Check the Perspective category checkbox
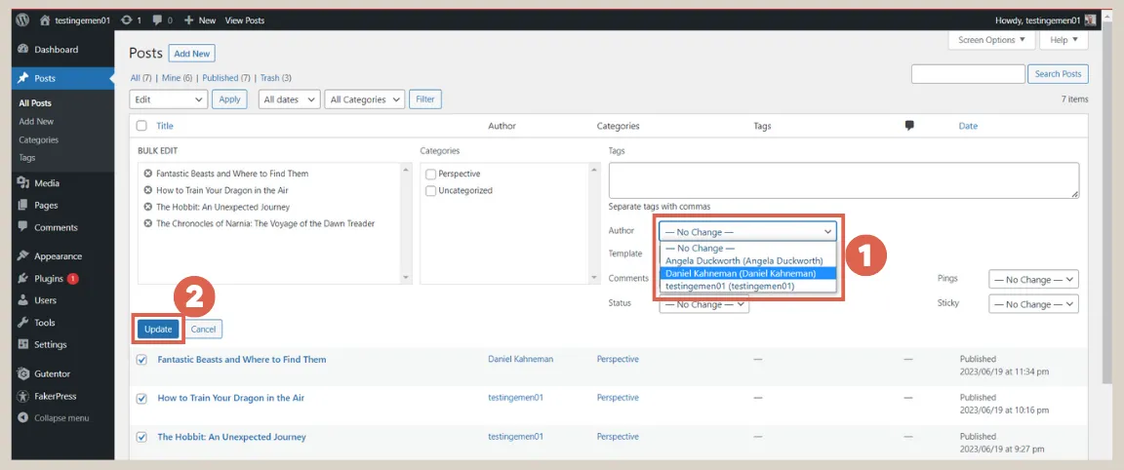Viewport: 1124px width, 470px height. coord(431,175)
